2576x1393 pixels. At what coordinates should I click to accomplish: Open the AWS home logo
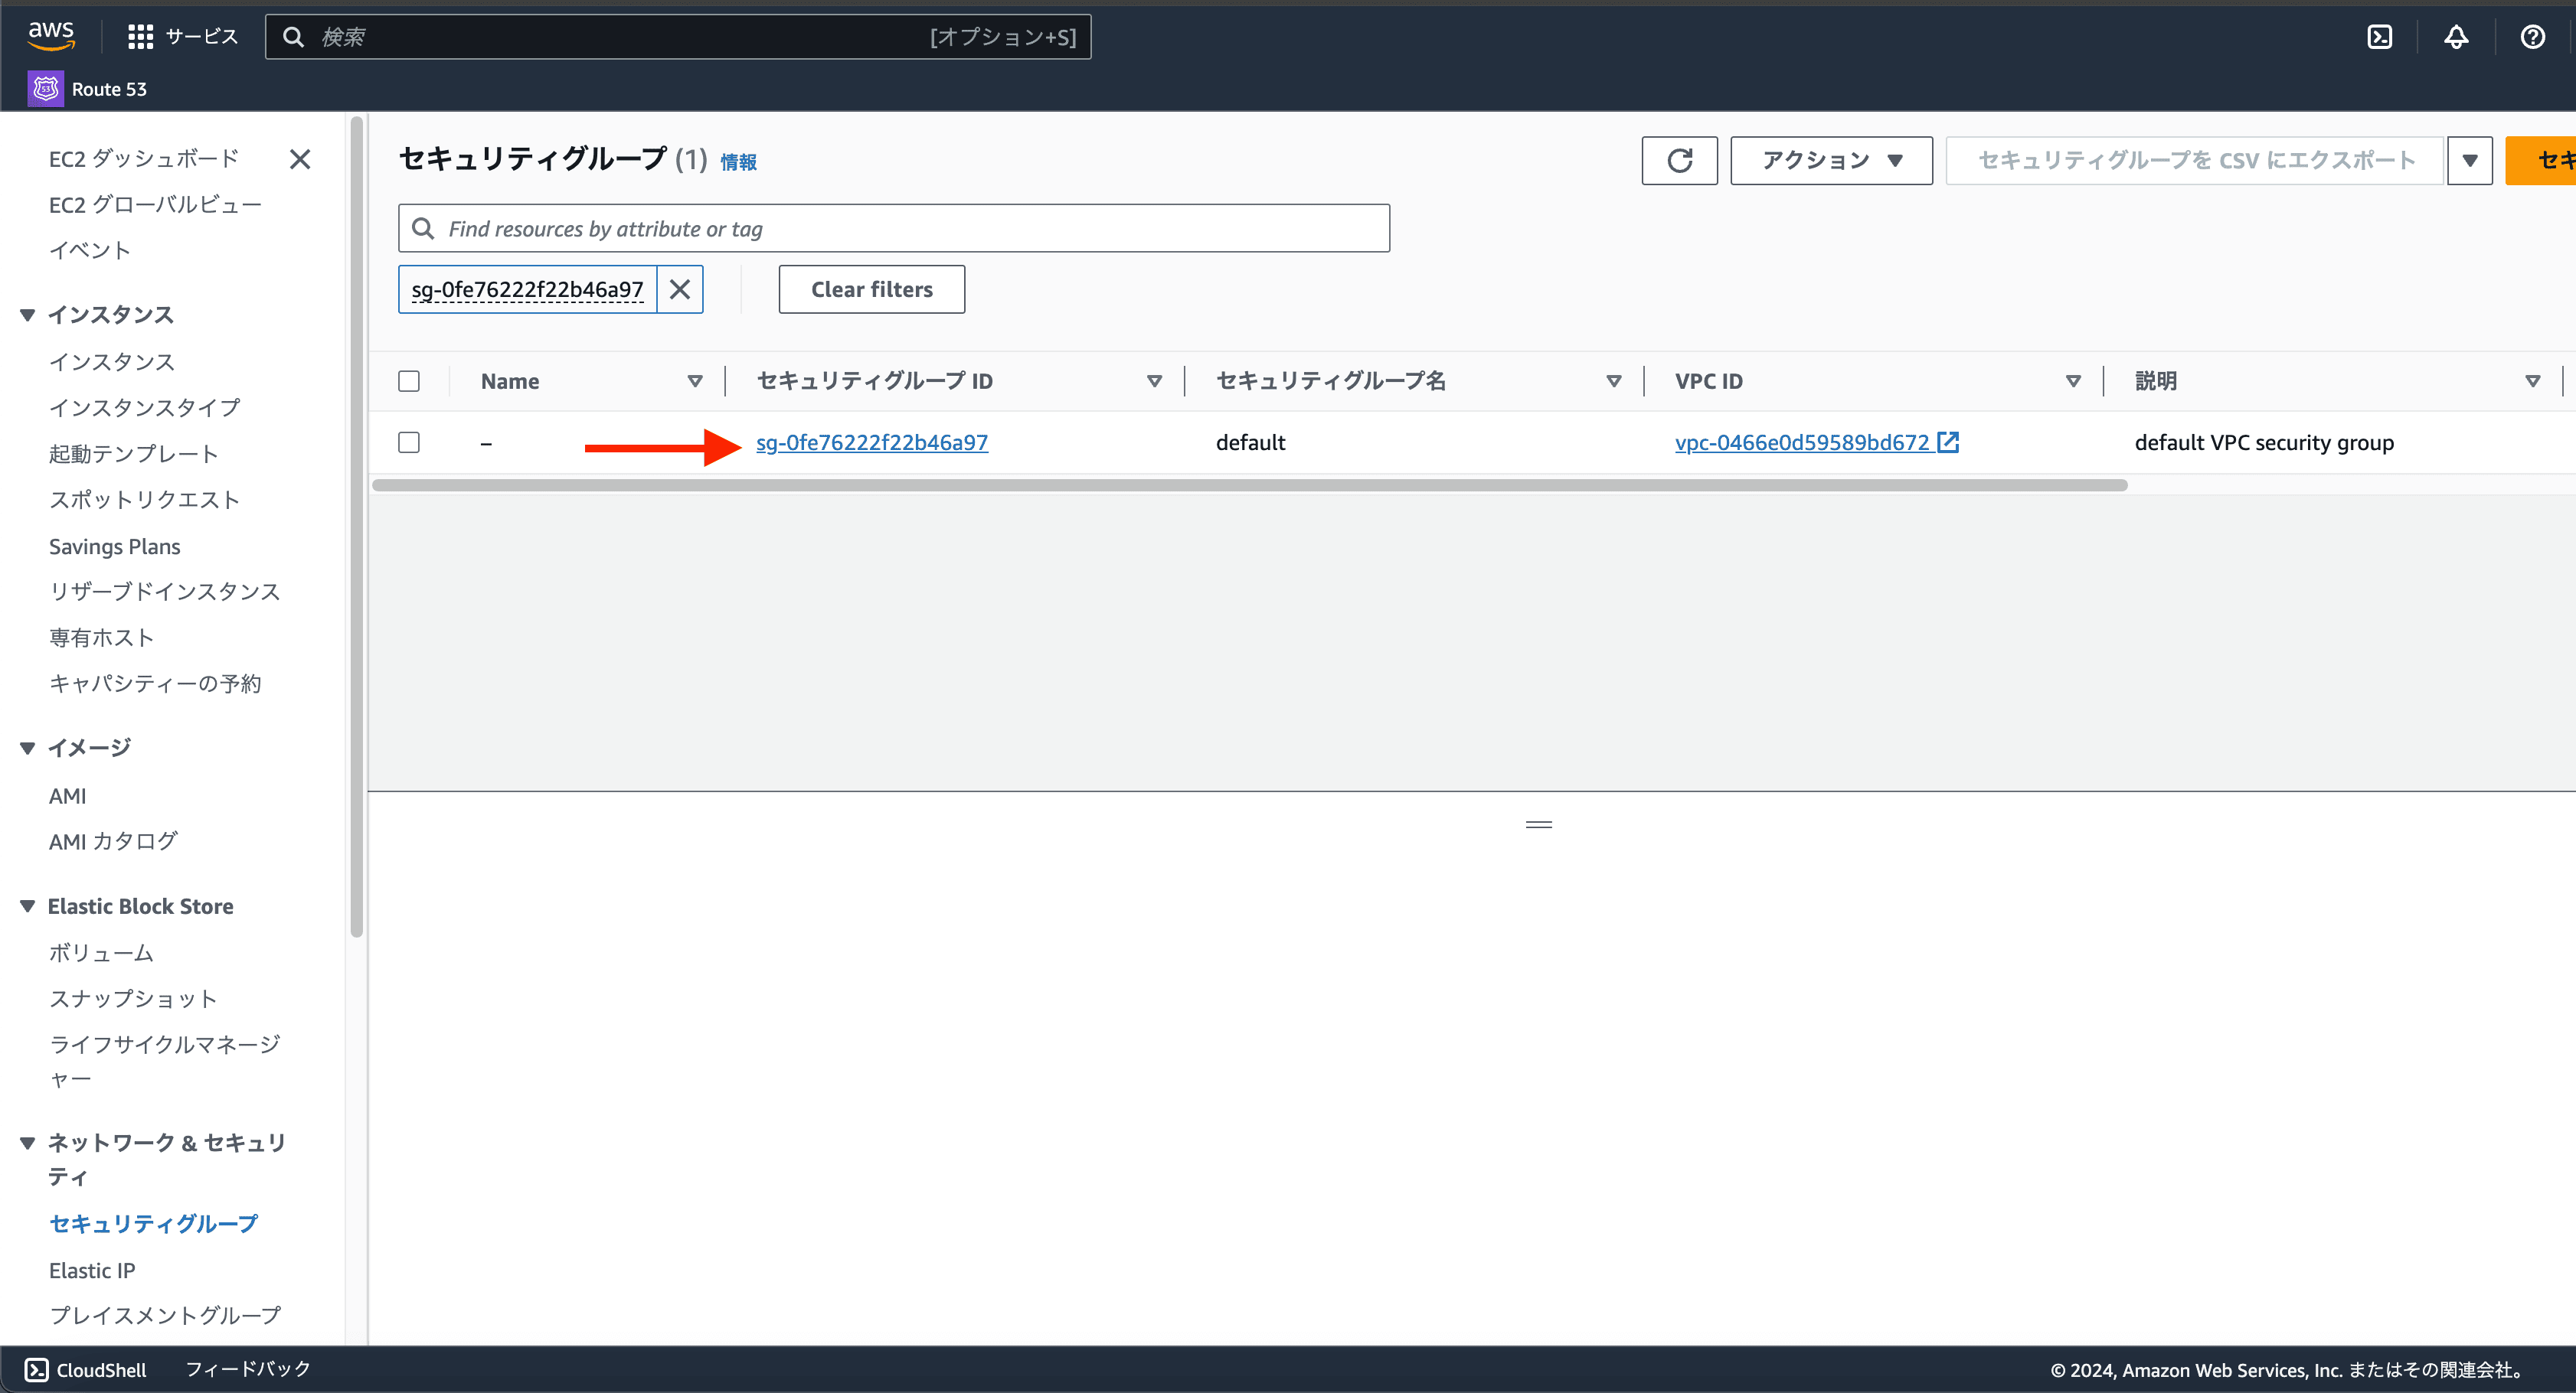coord(51,36)
